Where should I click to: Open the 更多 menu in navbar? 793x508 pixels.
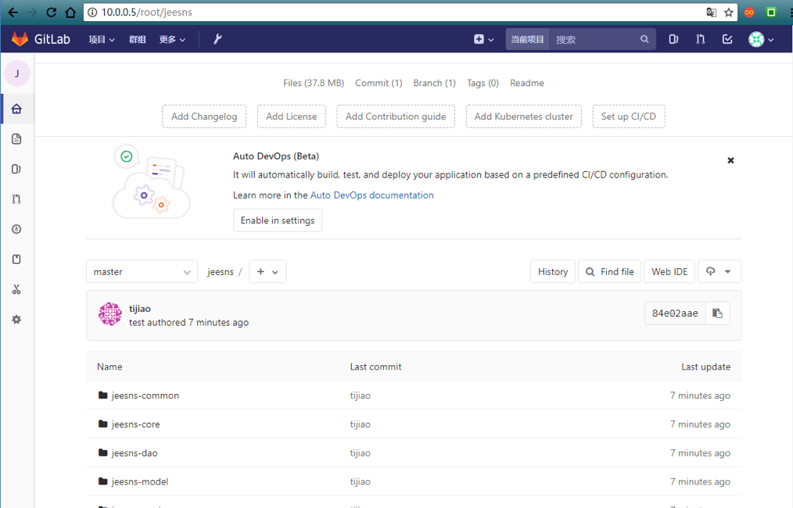(172, 39)
